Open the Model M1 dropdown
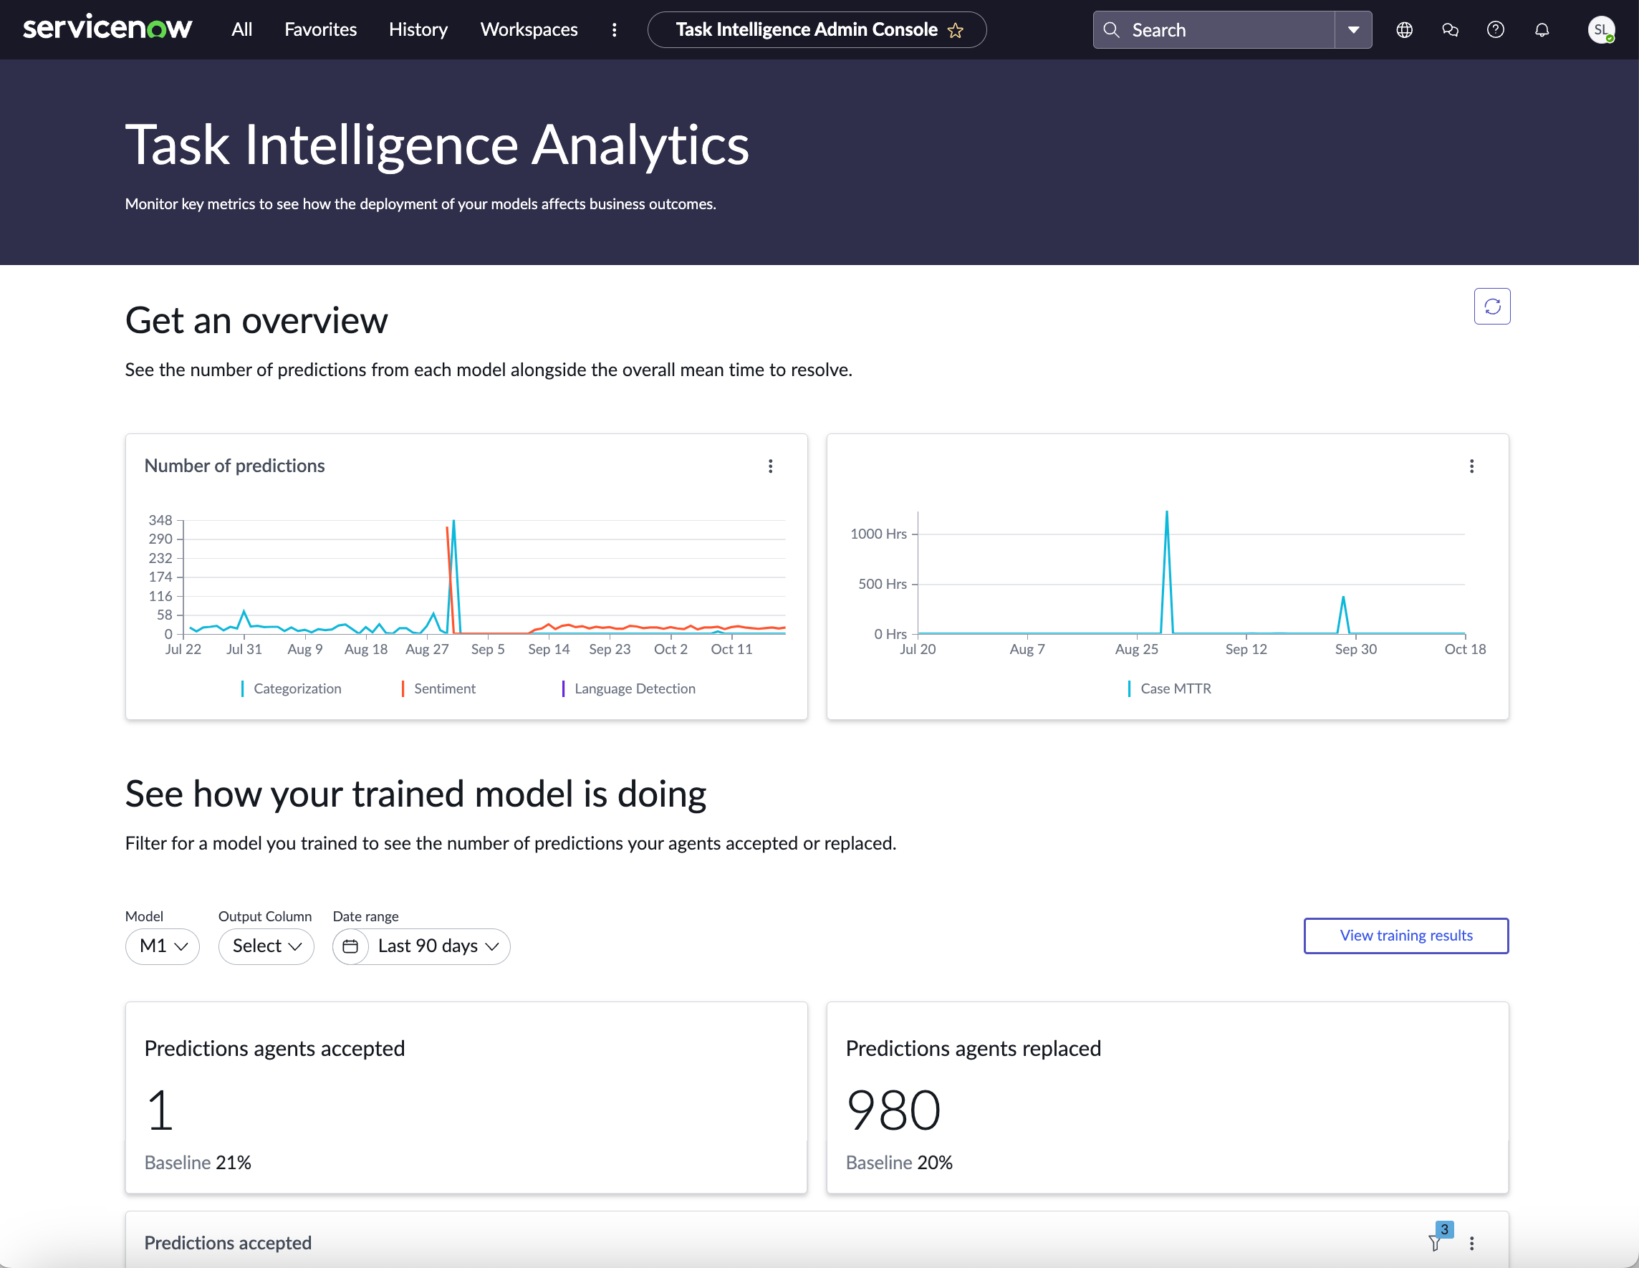This screenshot has width=1639, height=1268. click(x=163, y=946)
